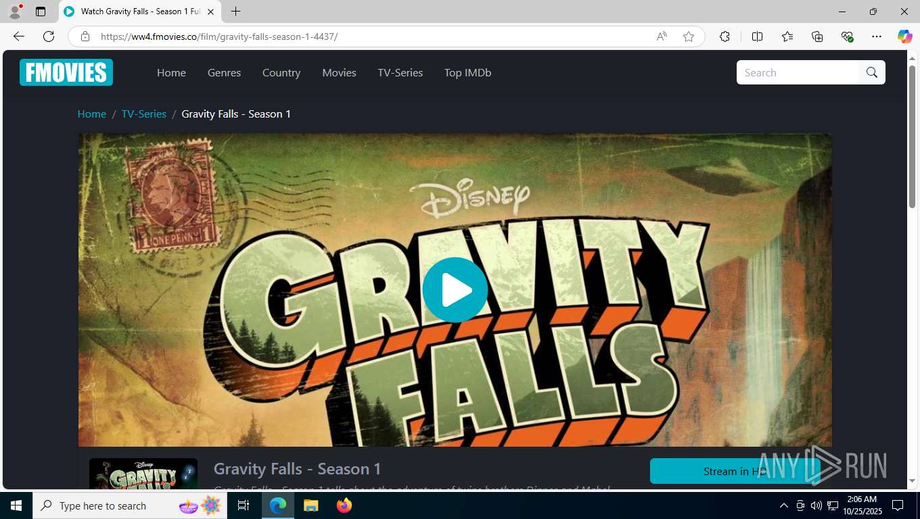
Task: Submit search with magnifier icon
Action: [872, 72]
